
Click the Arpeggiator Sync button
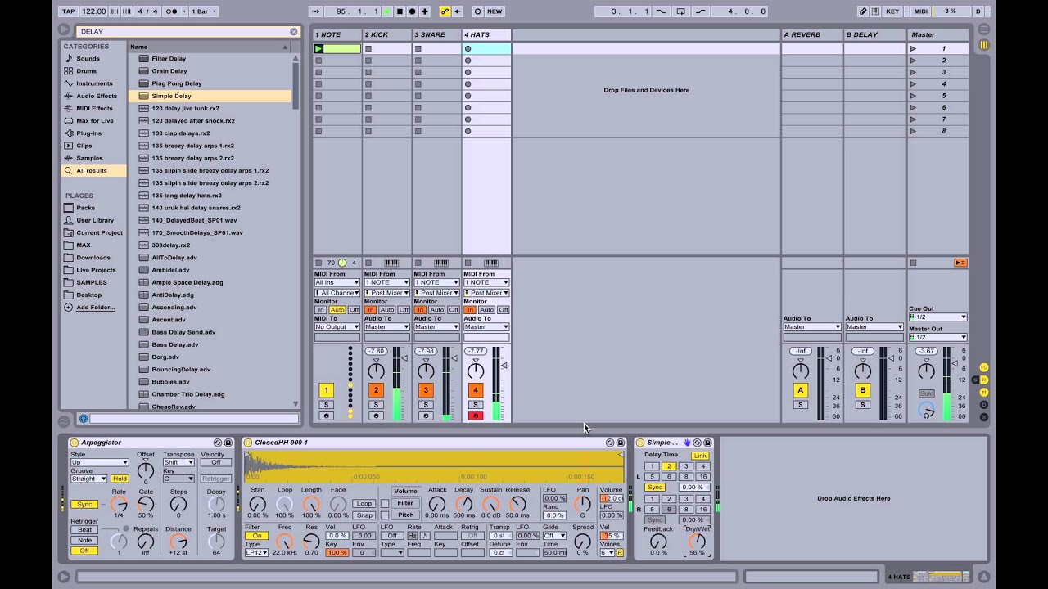[84, 504]
